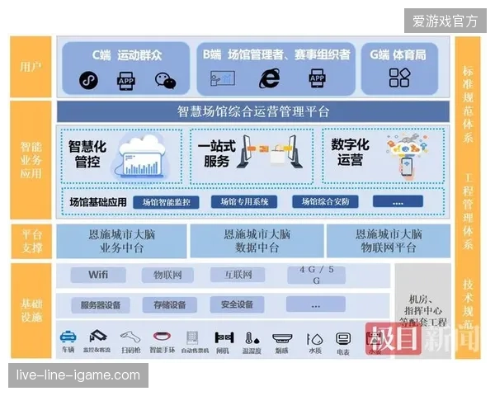
Task: Click the 场馆基础应用 label
Action: point(98,202)
